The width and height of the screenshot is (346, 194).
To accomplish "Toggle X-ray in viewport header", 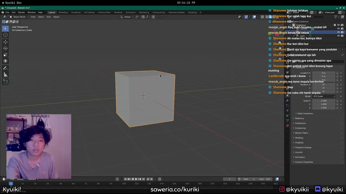I will (262, 17).
